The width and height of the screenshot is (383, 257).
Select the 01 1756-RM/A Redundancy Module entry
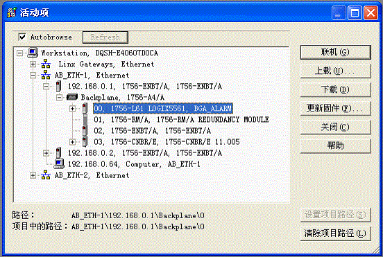181,119
